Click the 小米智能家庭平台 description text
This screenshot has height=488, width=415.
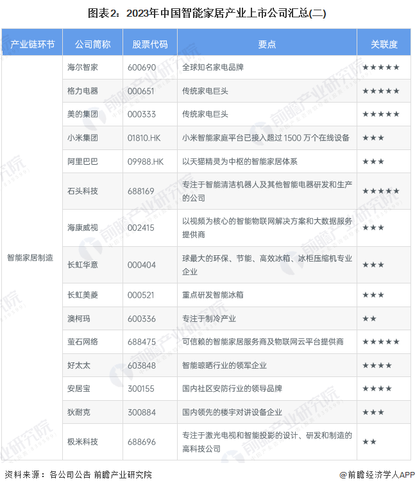click(x=266, y=138)
